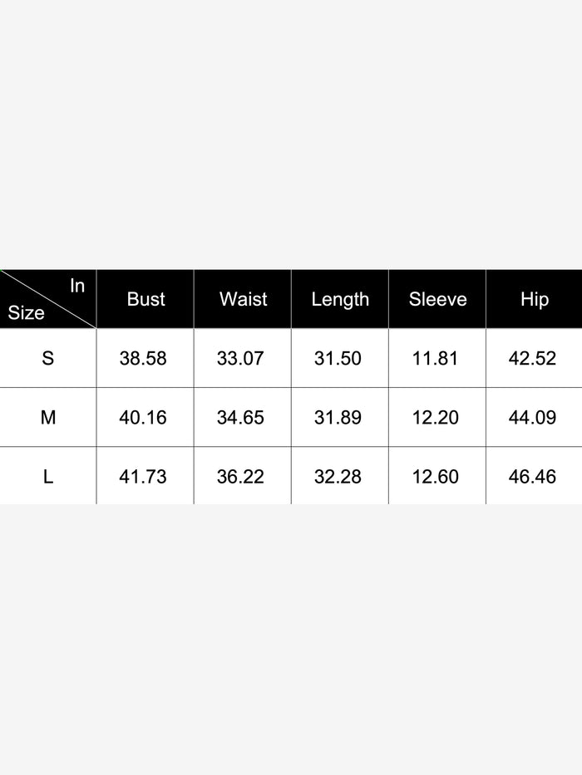
Task: Click length value 32.28 for size L
Action: point(338,477)
